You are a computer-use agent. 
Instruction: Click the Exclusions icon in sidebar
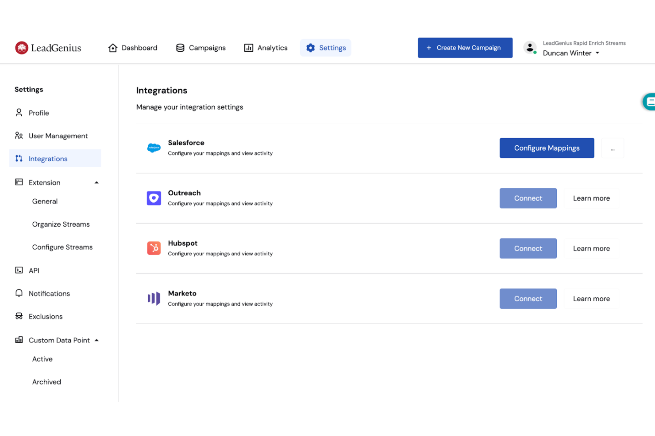19,316
